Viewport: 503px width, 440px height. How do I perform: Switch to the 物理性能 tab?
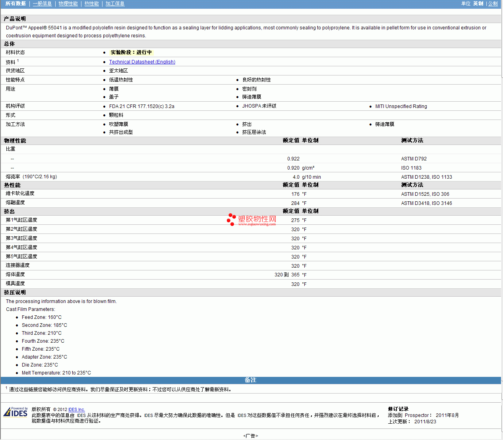pos(68,4)
